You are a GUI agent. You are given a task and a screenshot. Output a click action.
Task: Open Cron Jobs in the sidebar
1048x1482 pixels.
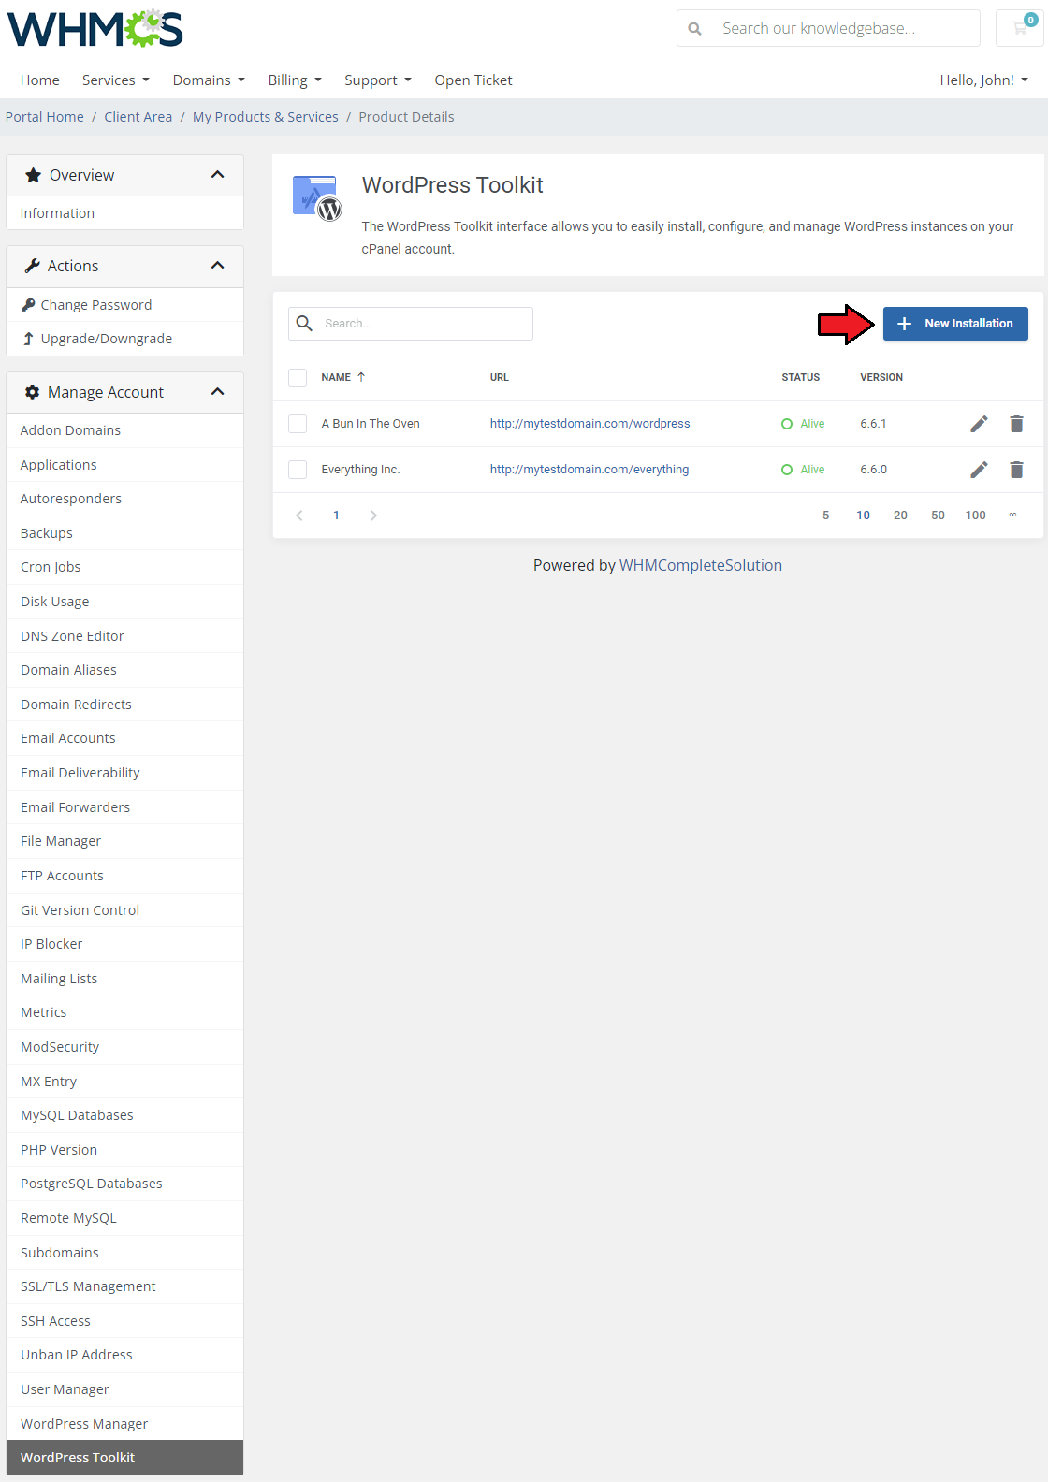click(124, 567)
